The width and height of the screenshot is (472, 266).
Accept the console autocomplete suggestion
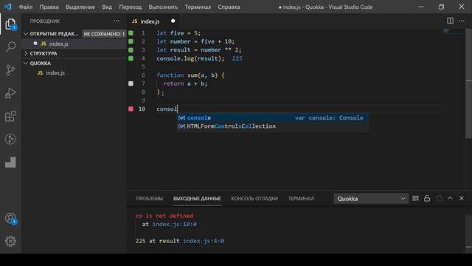click(272, 117)
